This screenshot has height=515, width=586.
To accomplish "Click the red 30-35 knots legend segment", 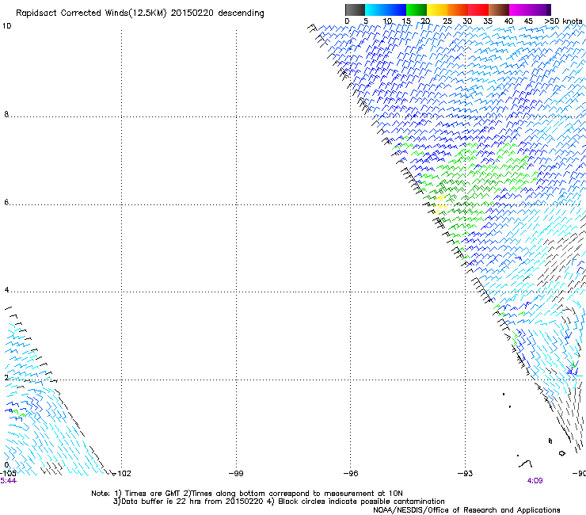I will 478,10.
